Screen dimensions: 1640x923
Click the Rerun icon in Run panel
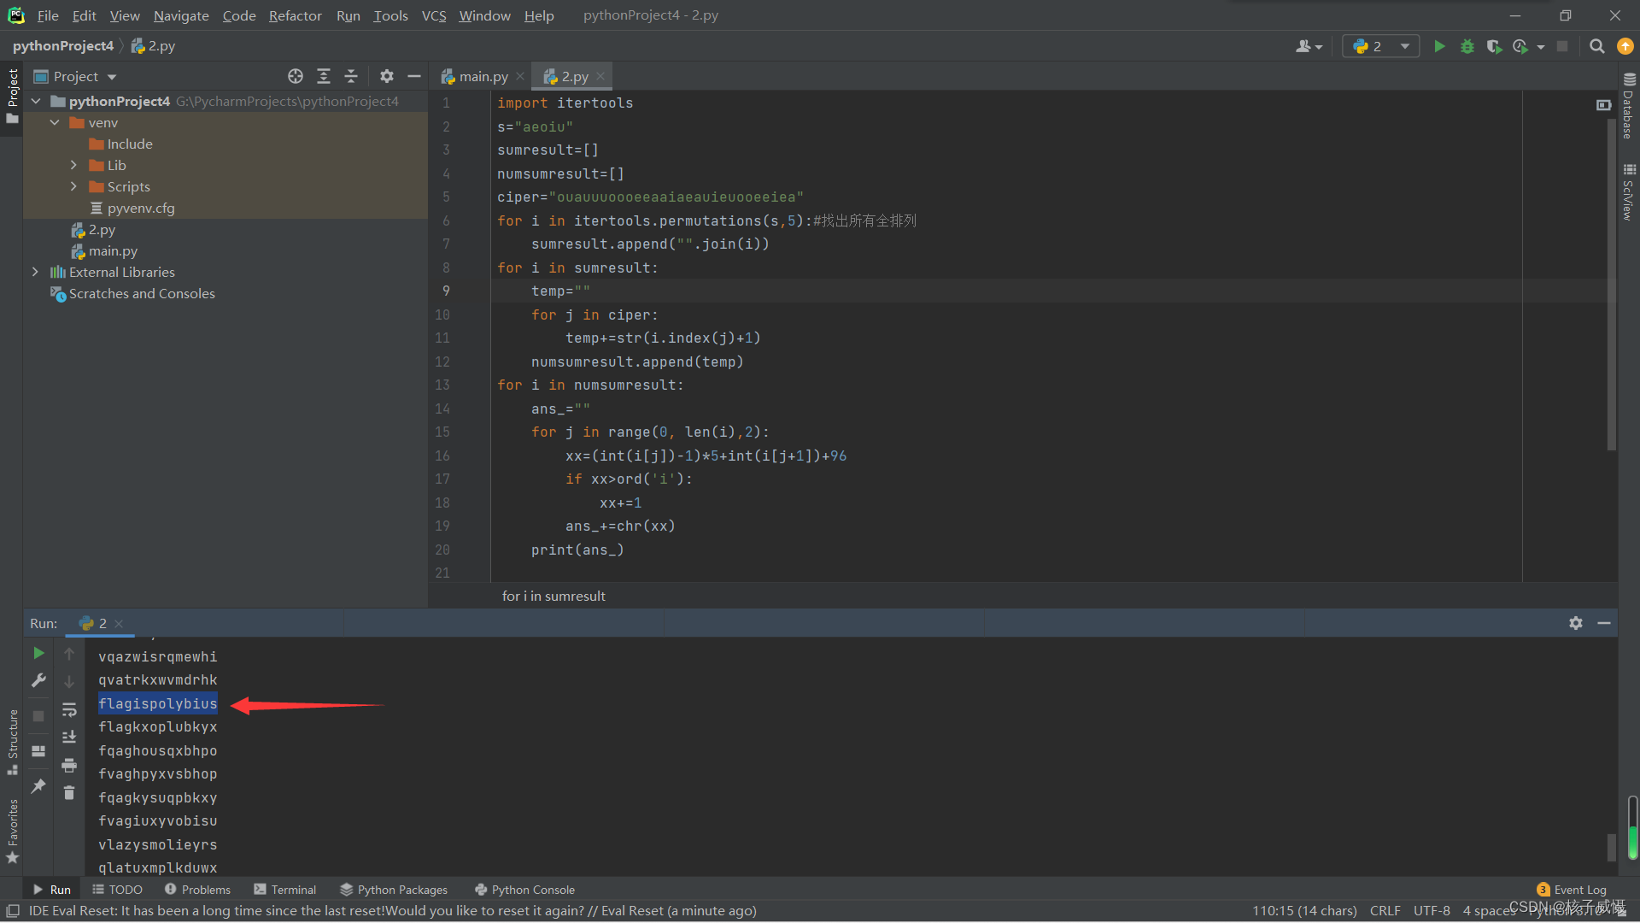click(38, 653)
